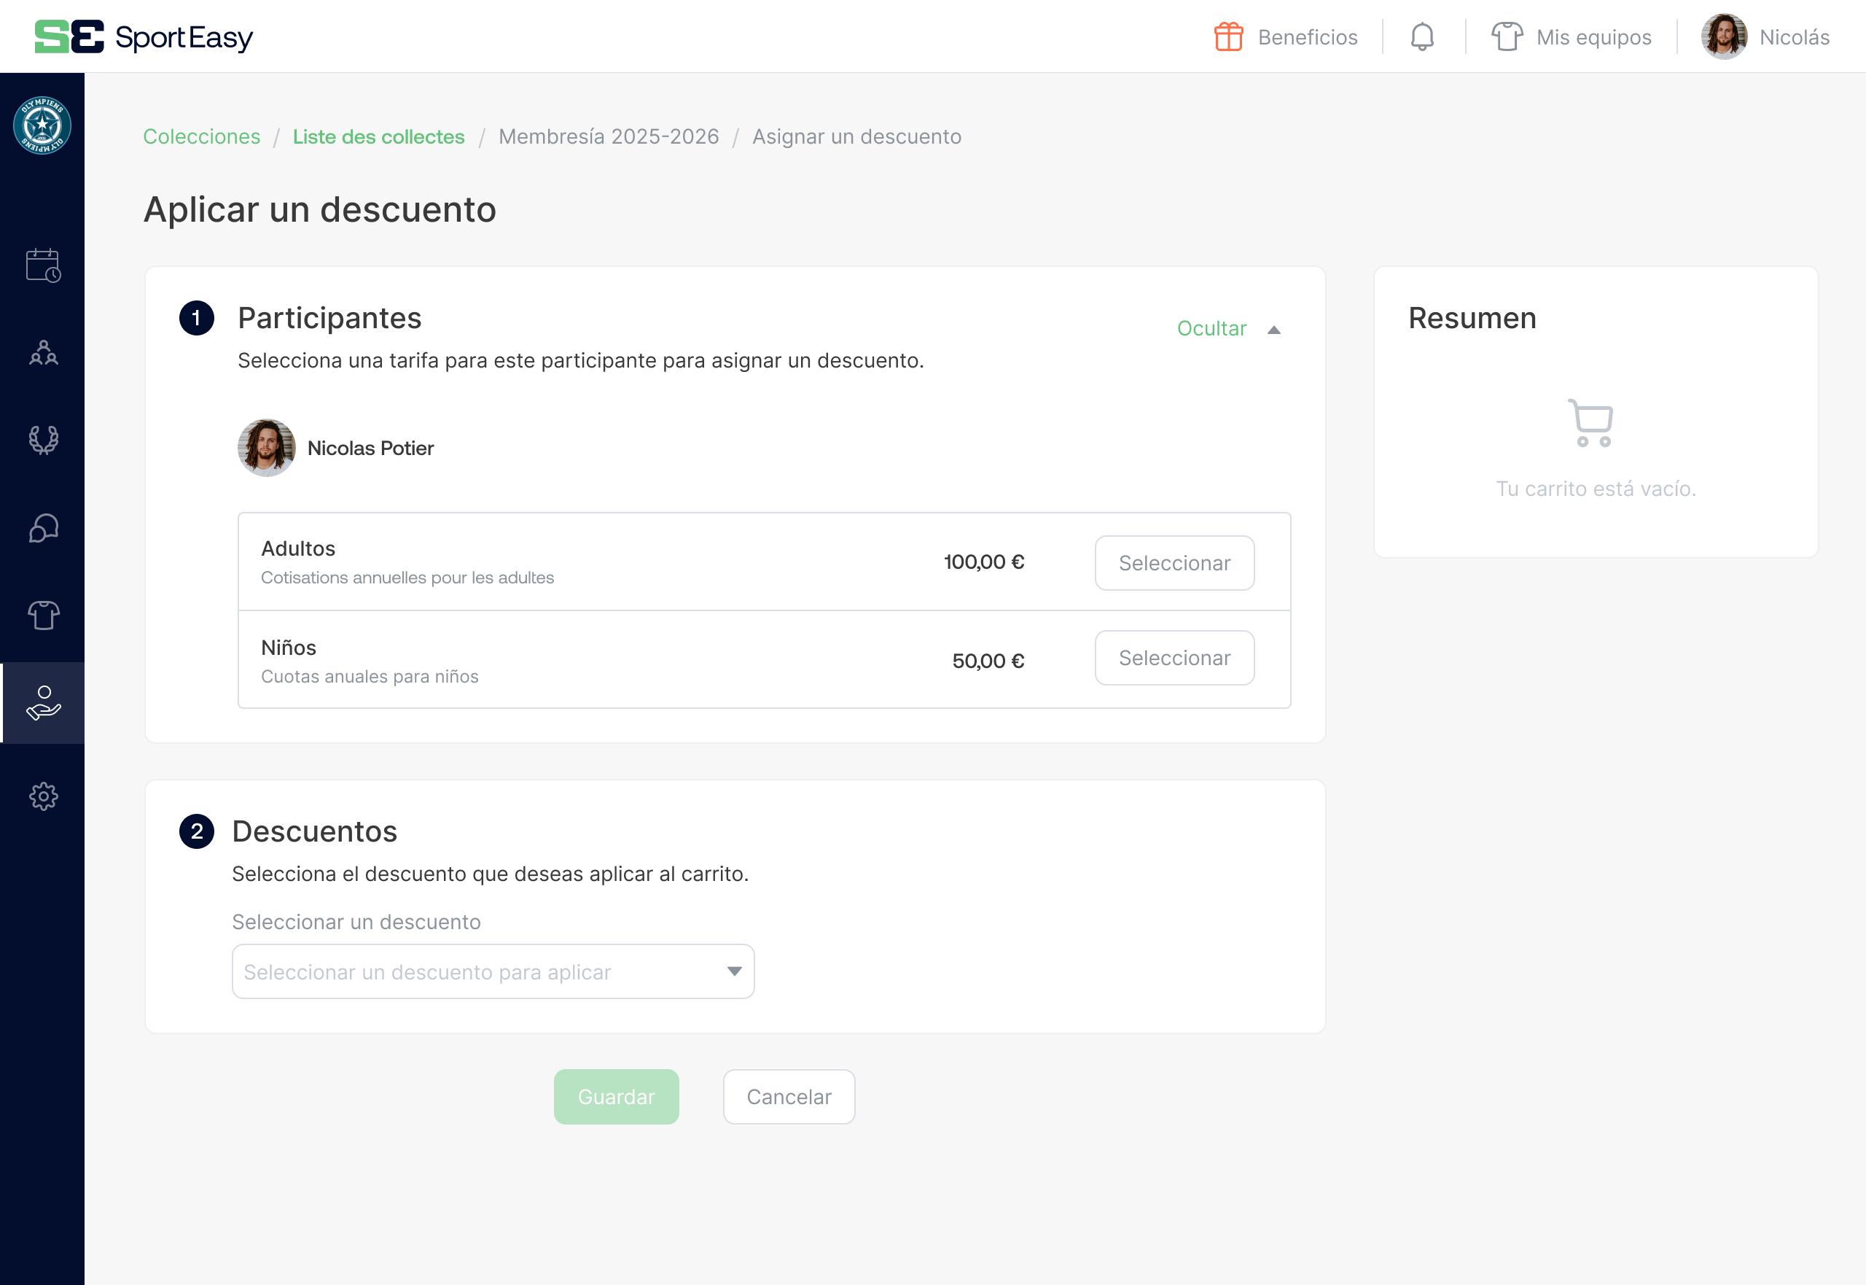The image size is (1866, 1285).
Task: Click the Olympiens club logo
Action: [43, 125]
